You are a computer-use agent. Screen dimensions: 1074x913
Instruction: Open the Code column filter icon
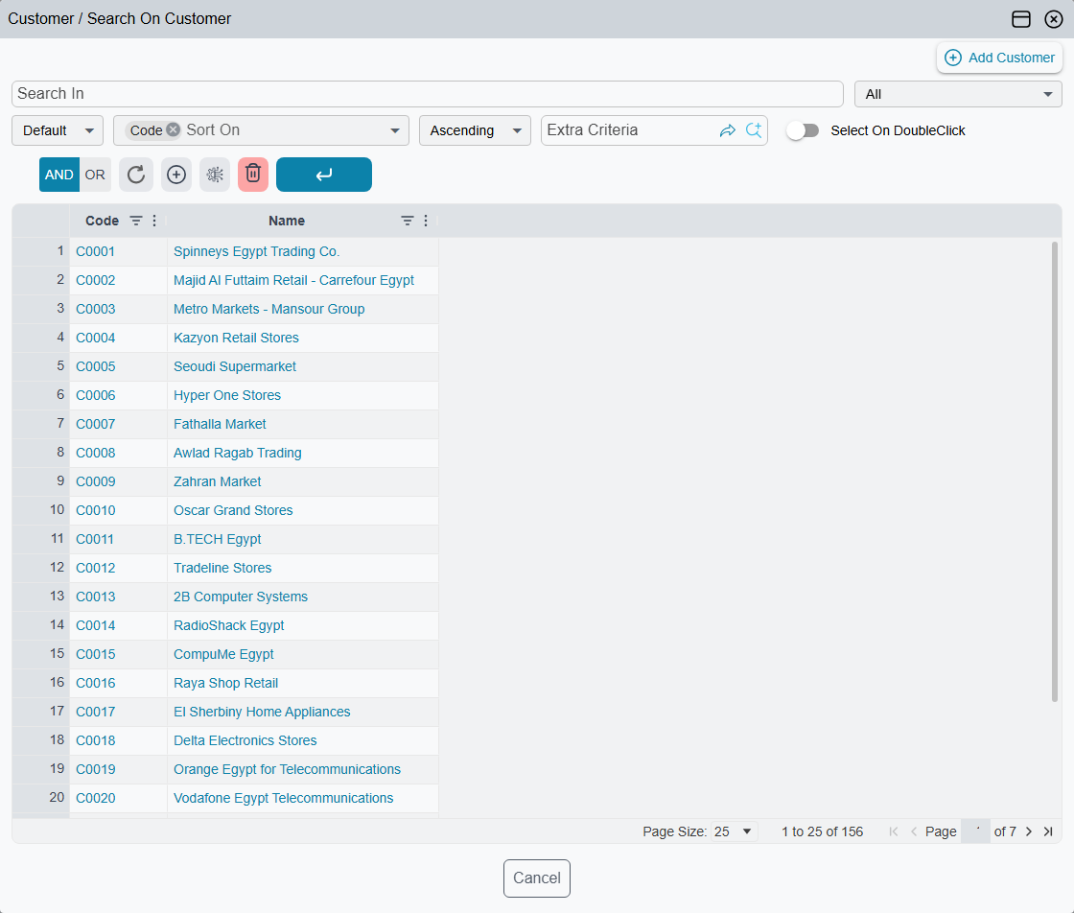tap(136, 221)
